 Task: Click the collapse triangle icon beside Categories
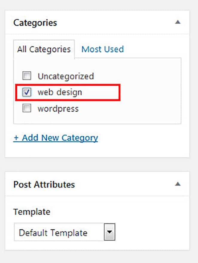(x=178, y=22)
